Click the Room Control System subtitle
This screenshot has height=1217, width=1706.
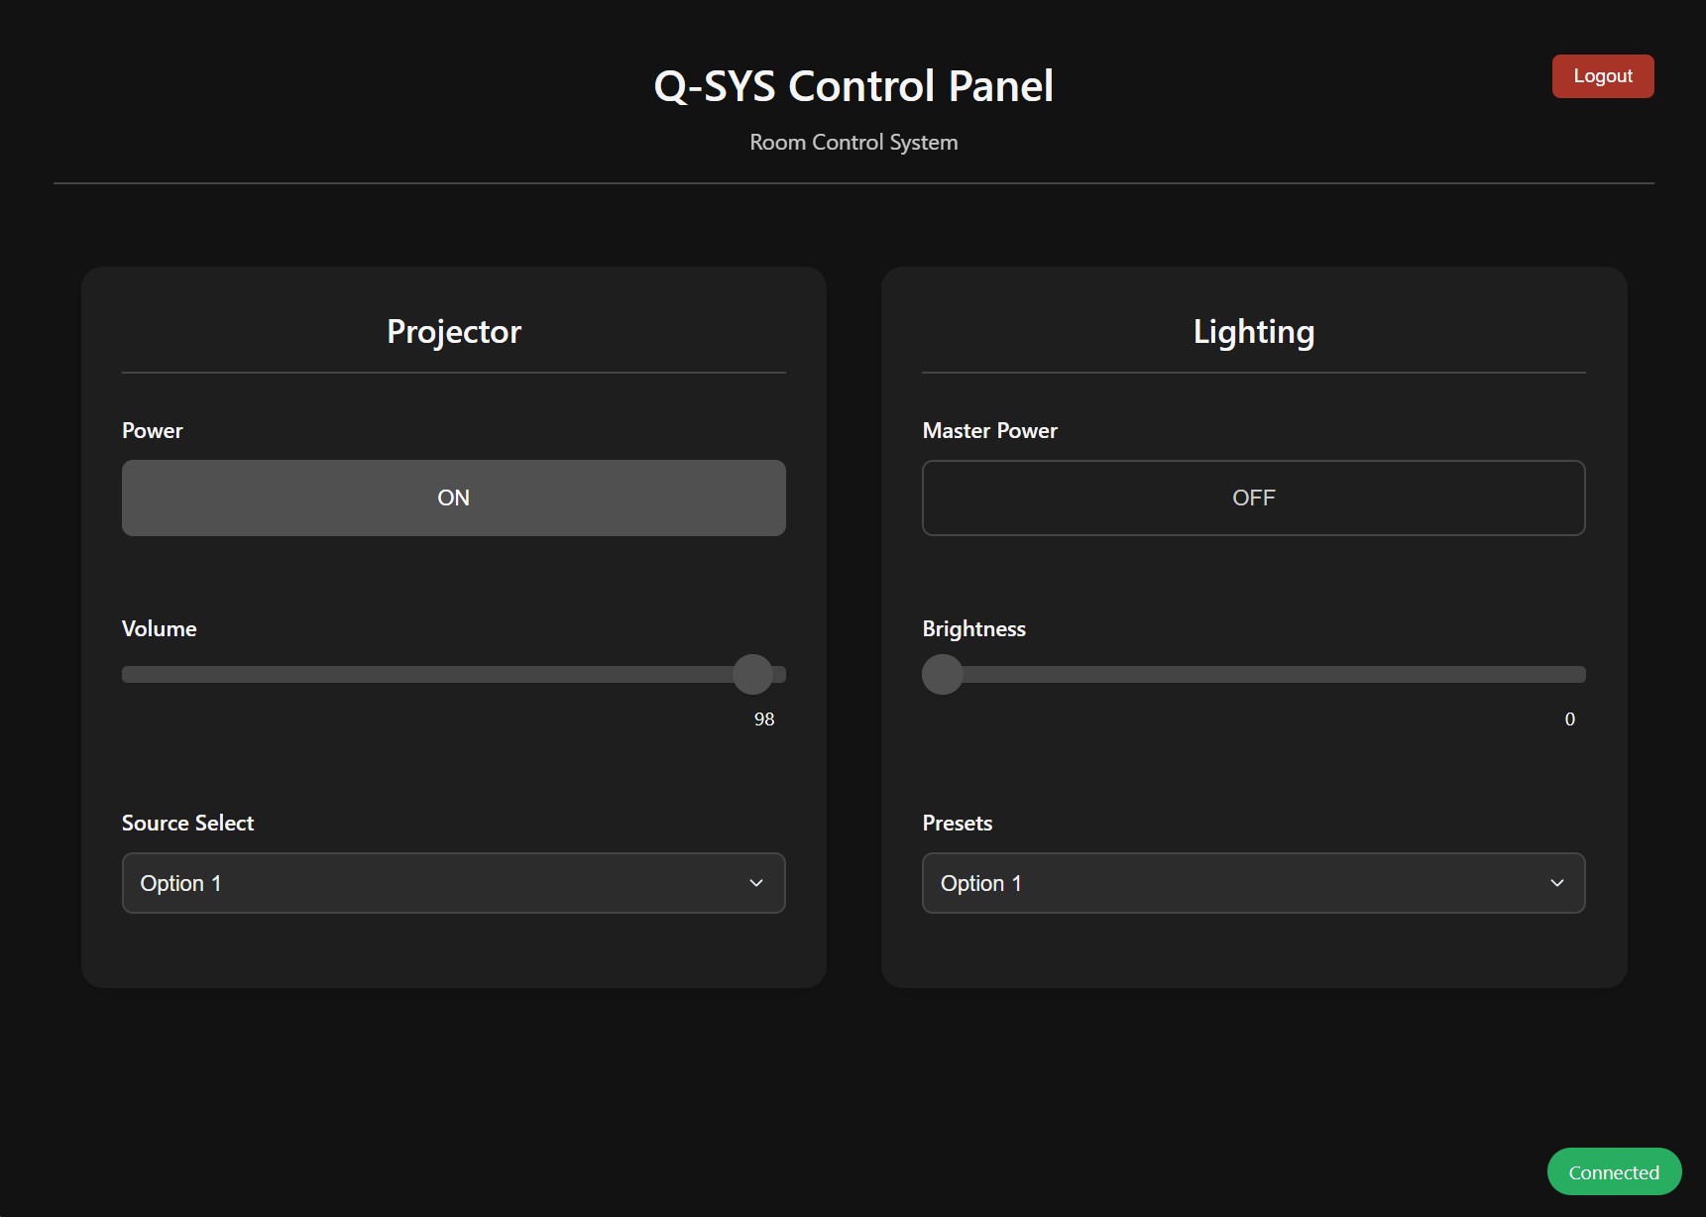click(x=853, y=143)
